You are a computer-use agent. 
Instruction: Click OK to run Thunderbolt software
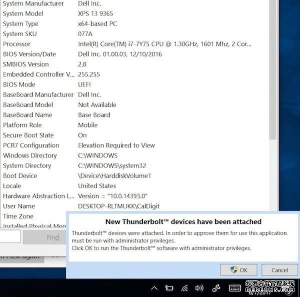[x=238, y=270]
